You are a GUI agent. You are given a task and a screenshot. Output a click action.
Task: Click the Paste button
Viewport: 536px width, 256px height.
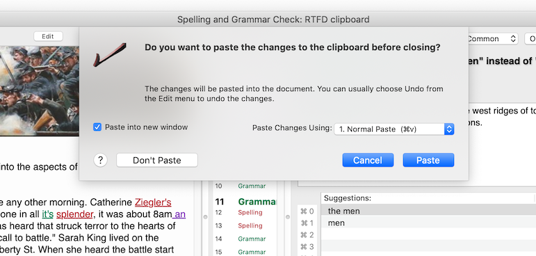click(x=428, y=160)
